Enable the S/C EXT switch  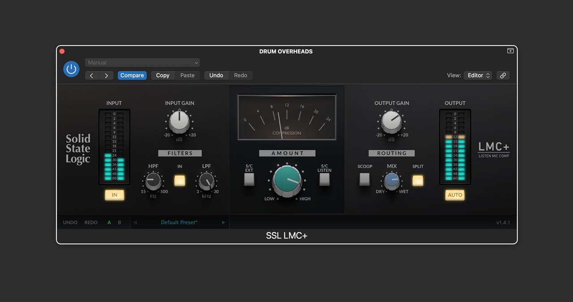[249, 179]
